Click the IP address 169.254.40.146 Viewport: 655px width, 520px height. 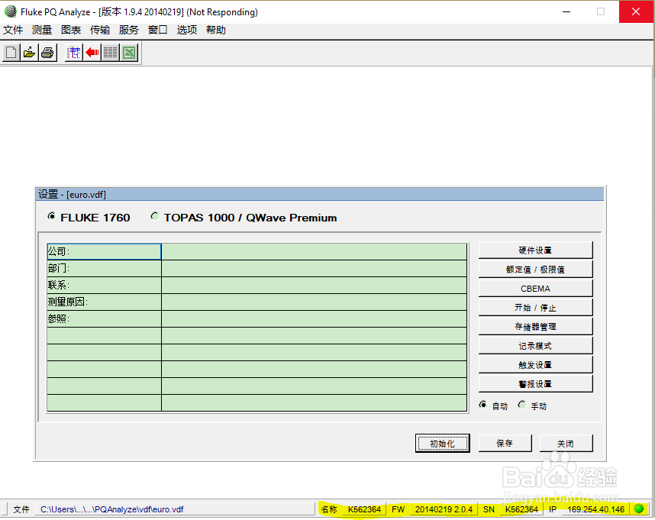point(595,509)
